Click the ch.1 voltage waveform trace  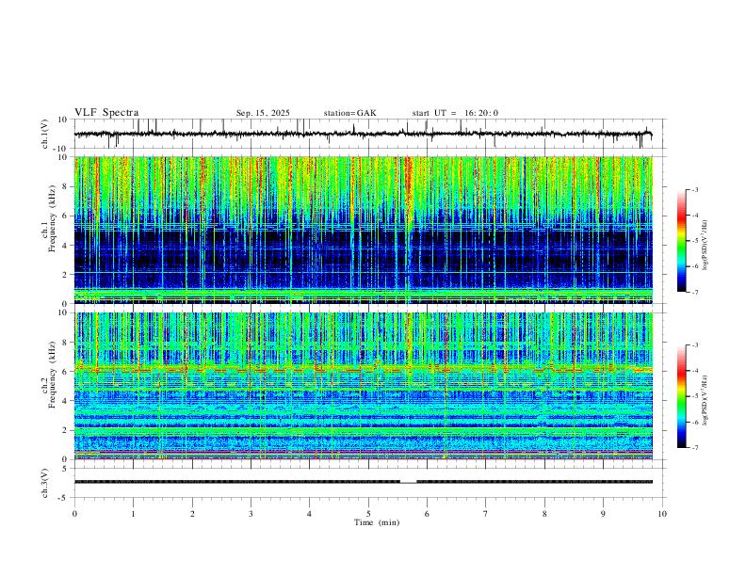(364, 134)
